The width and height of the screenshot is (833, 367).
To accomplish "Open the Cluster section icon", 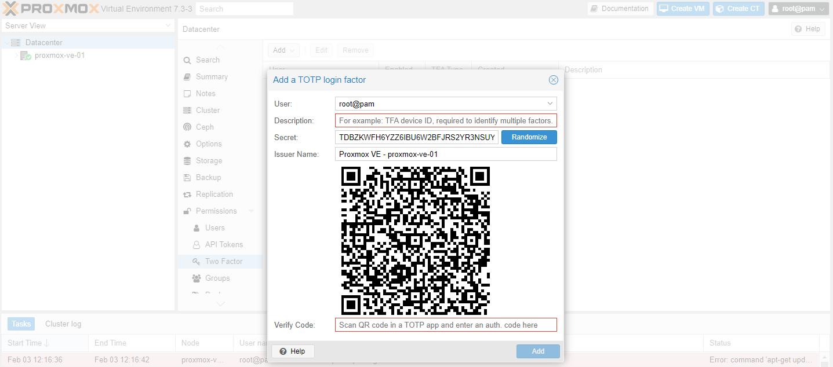I will pos(187,110).
